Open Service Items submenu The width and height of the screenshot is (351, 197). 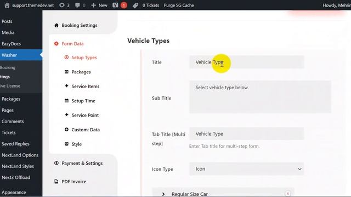[x=86, y=86]
